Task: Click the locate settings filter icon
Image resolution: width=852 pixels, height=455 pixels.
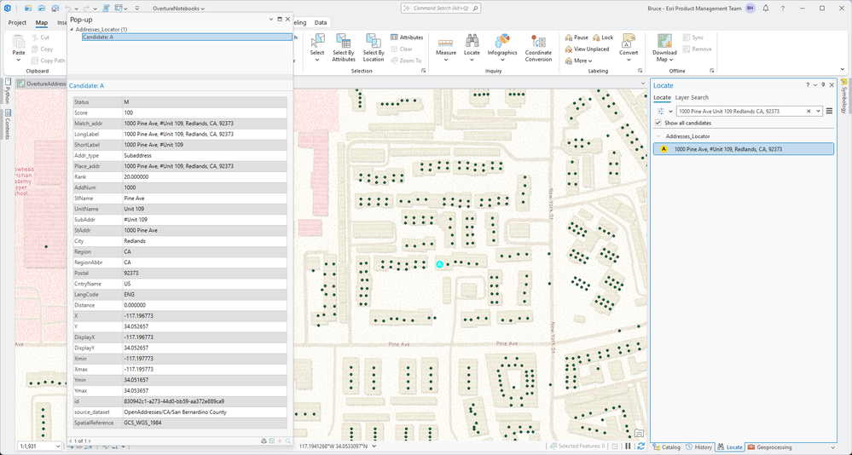Action: 661,111
